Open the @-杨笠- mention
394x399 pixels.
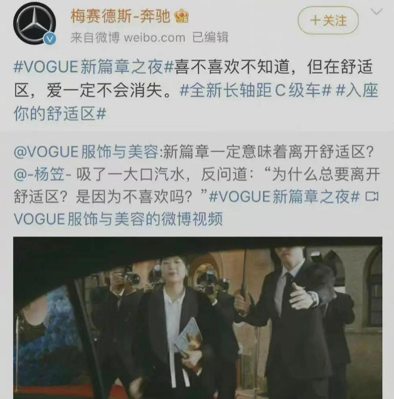tap(43, 175)
